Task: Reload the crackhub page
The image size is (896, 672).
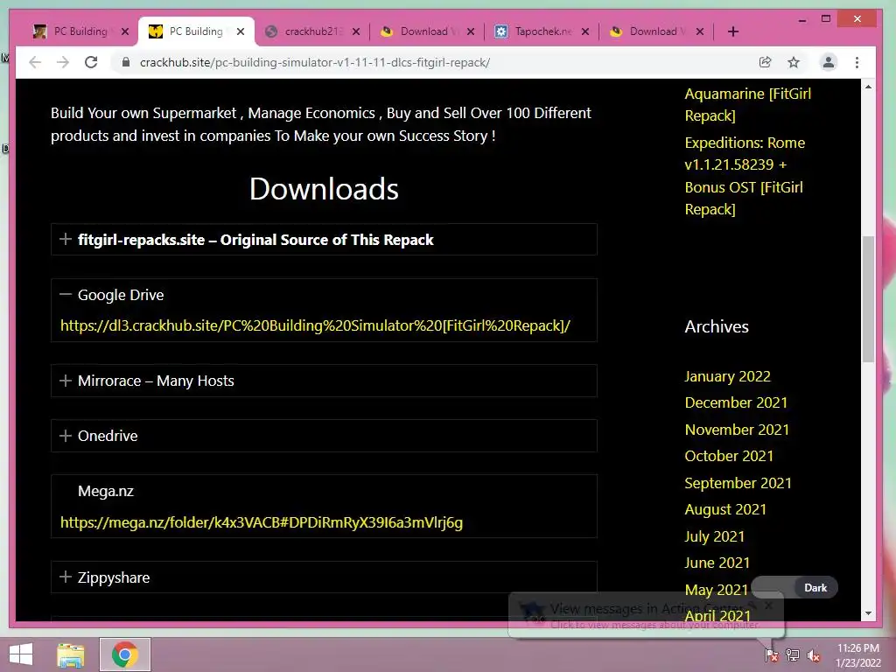Action: 91,62
